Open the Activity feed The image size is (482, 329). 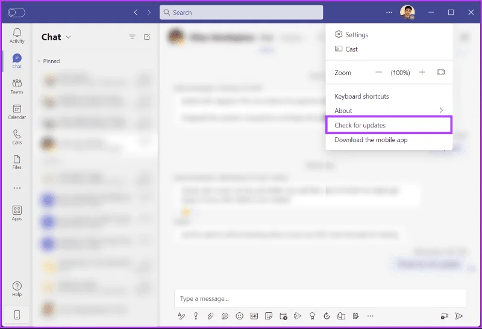click(17, 36)
